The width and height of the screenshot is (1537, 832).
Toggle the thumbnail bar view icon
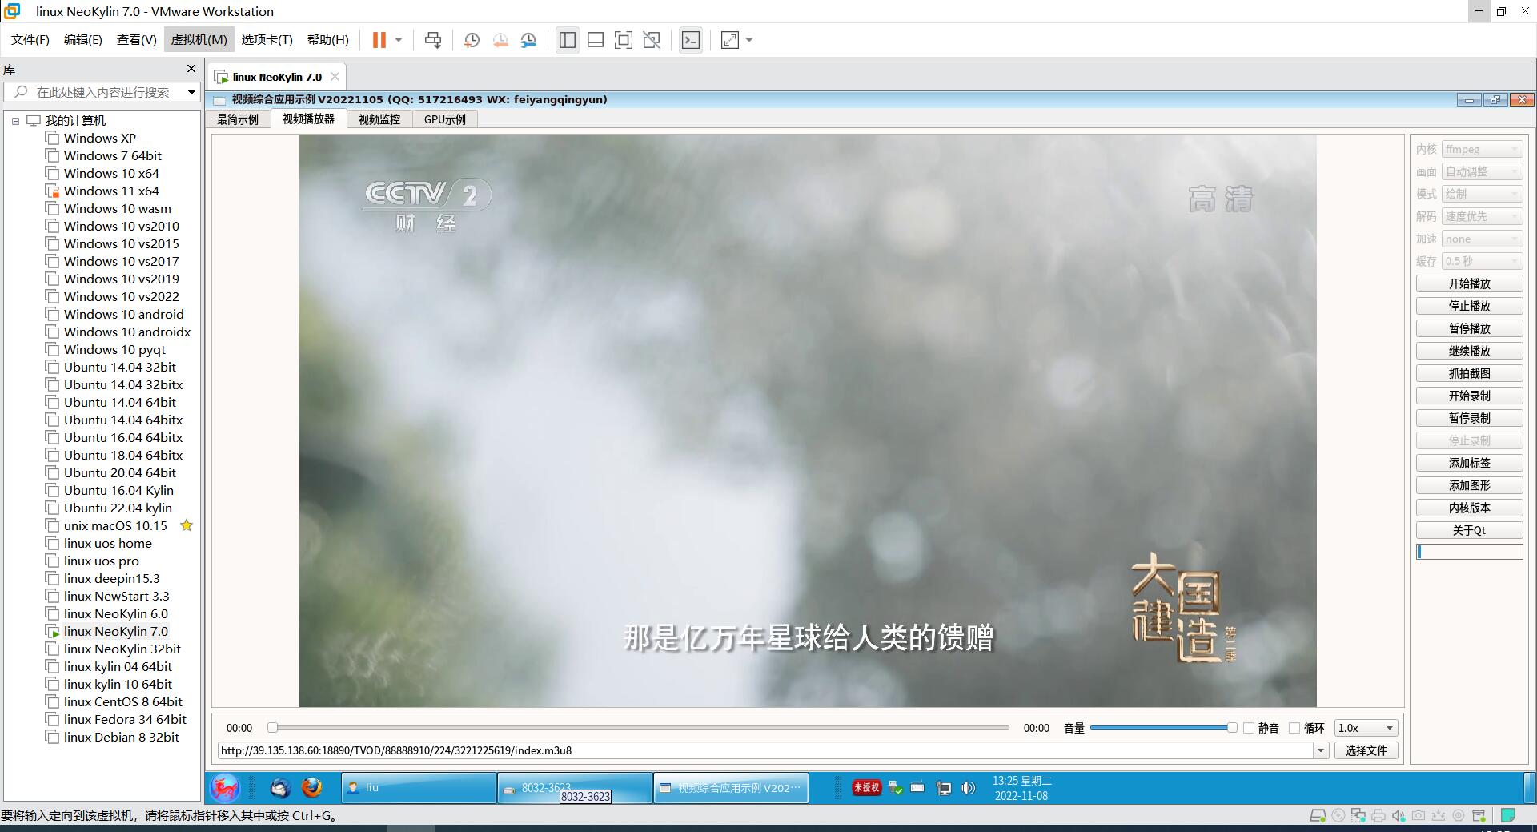point(596,40)
